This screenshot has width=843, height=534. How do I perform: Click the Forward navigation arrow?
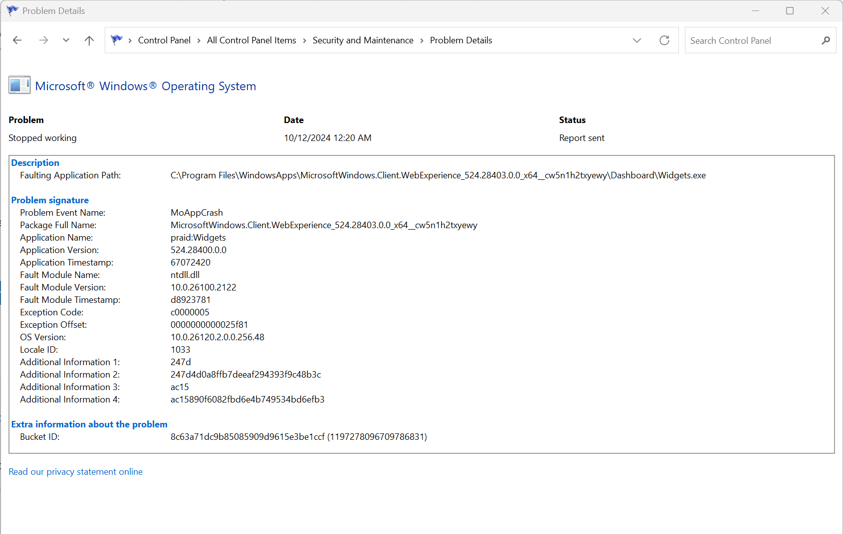(x=43, y=40)
